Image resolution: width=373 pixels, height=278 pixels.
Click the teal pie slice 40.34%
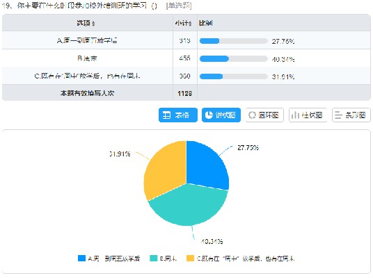(188, 206)
